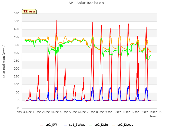Image resolution: width=173 pixels, height=130 pixels.
Task: Click the sp1_SWout legend entry
Action: pos(75,125)
